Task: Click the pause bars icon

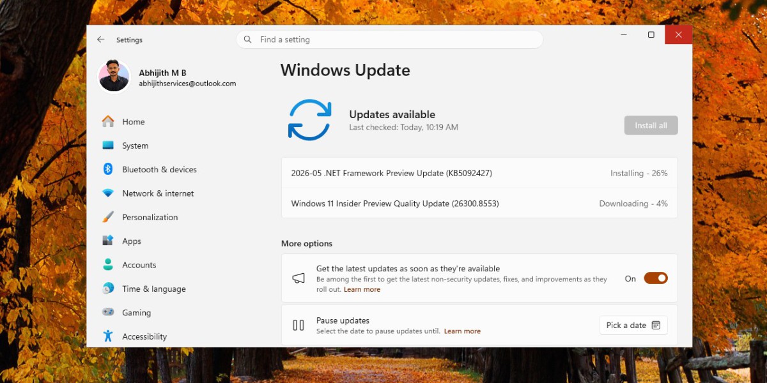Action: [x=298, y=325]
